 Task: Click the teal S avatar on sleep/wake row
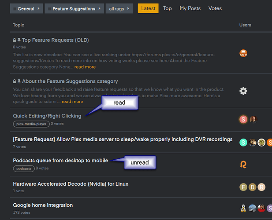[243, 143]
